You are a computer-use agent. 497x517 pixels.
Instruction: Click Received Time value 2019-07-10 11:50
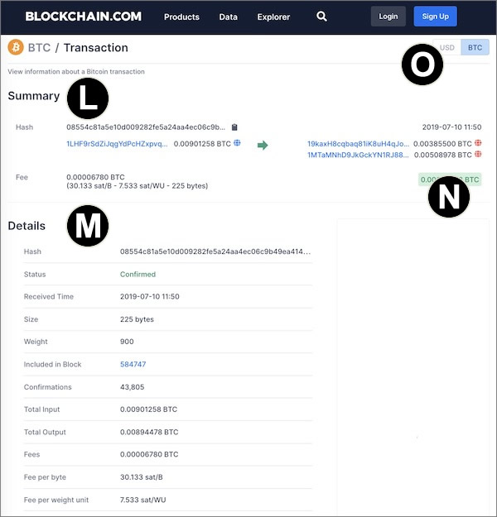click(x=150, y=296)
